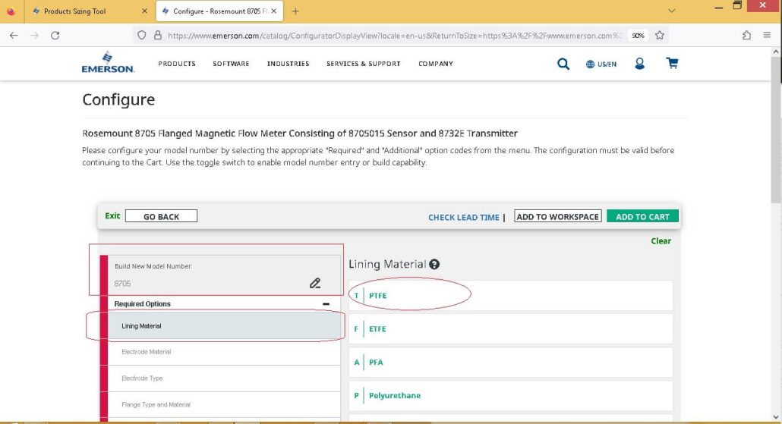Select ETFE lining material option
Viewport: 782px width, 424px height.
pyautogui.click(x=511, y=329)
